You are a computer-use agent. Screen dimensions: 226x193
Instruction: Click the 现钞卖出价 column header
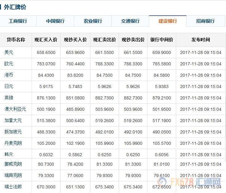point(133,40)
